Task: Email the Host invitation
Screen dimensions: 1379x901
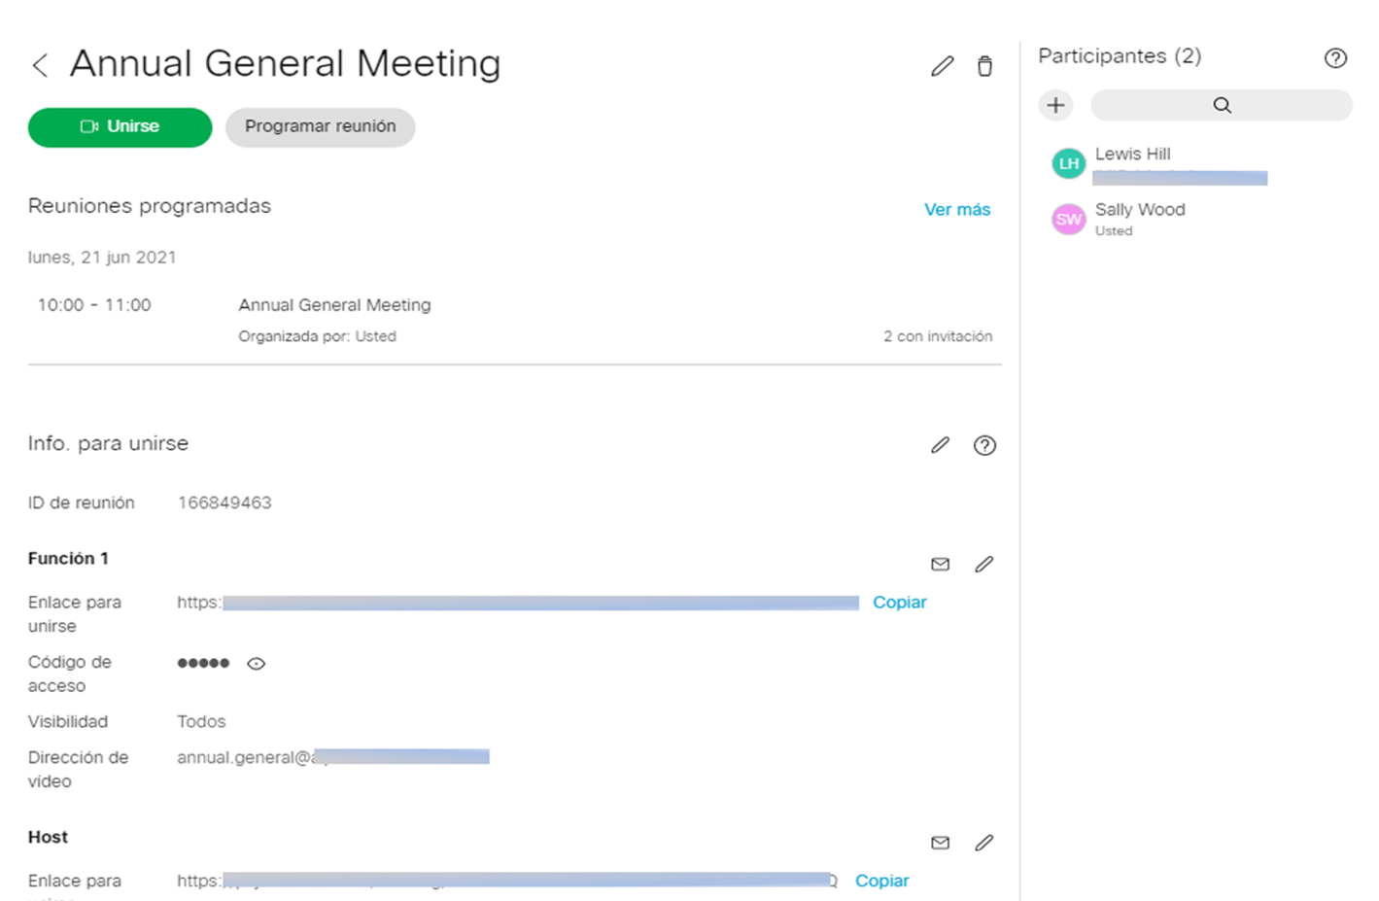Action: coord(940,843)
